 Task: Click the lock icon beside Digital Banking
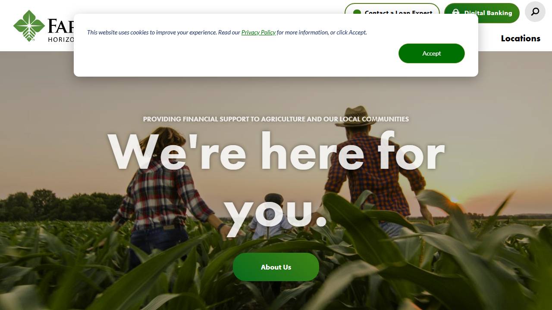tap(456, 12)
